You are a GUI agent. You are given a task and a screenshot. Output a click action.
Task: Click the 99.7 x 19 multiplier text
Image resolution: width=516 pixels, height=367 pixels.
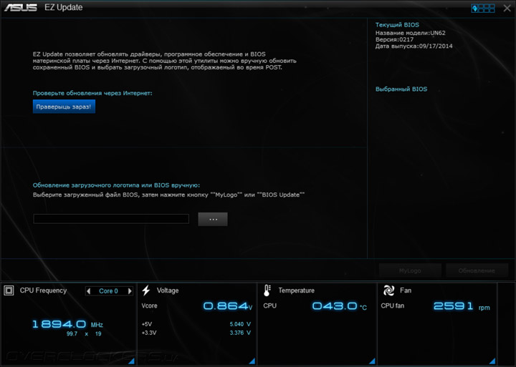coord(84,334)
